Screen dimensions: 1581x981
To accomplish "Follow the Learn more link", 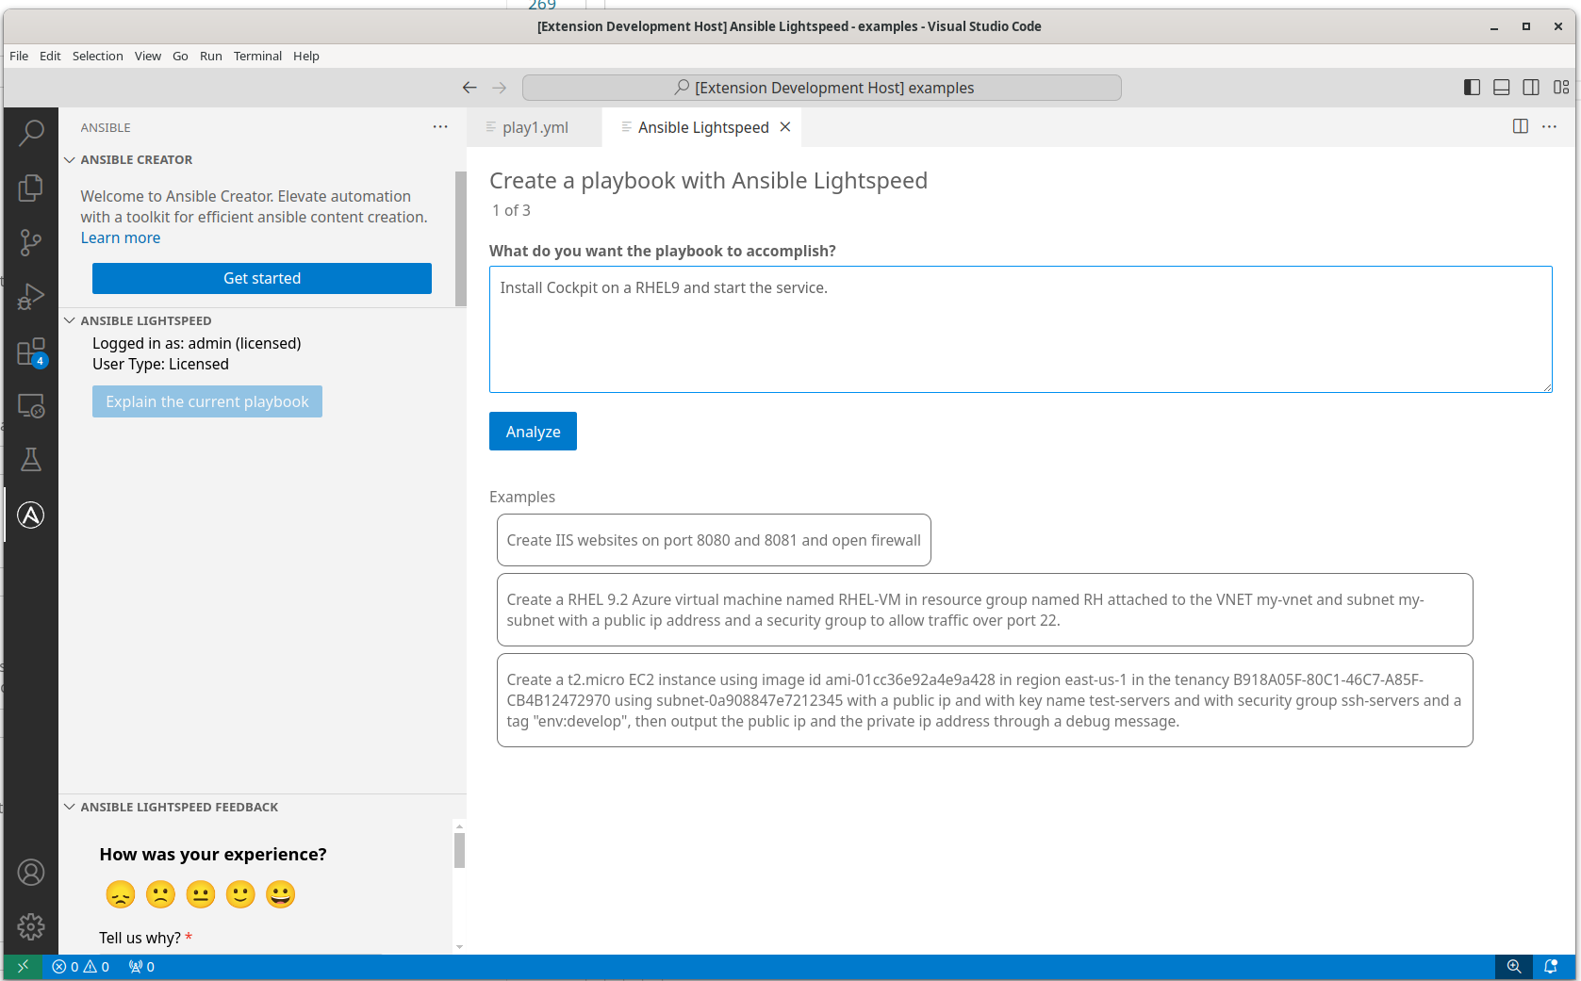I will (121, 238).
